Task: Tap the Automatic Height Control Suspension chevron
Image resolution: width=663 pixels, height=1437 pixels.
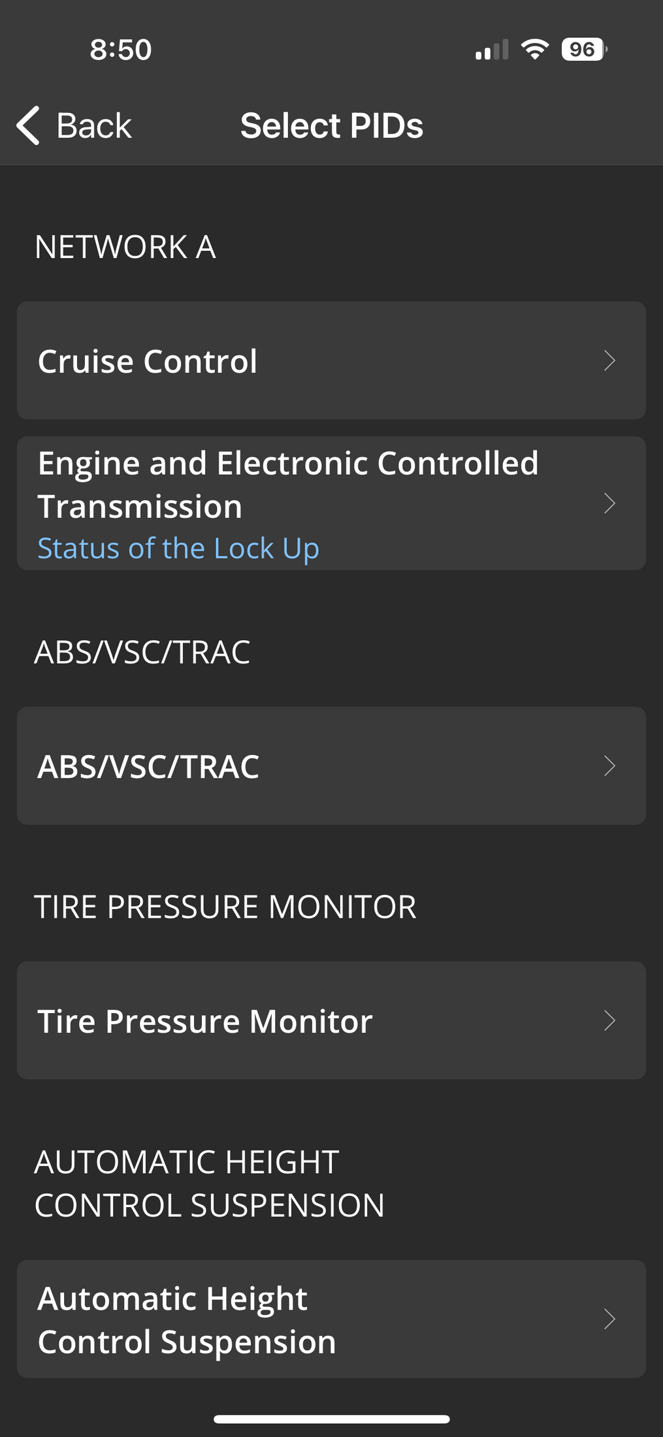Action: click(x=609, y=1319)
